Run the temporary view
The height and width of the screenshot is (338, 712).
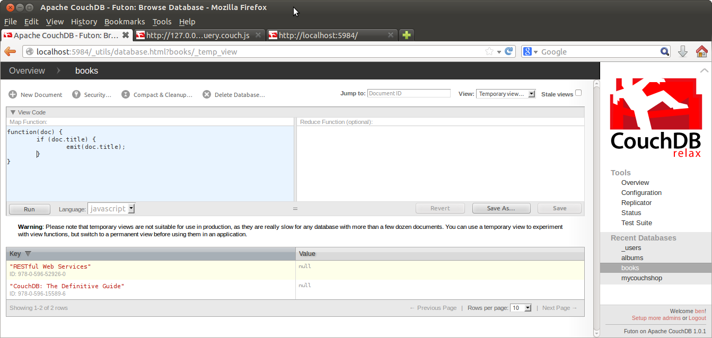pyautogui.click(x=29, y=209)
